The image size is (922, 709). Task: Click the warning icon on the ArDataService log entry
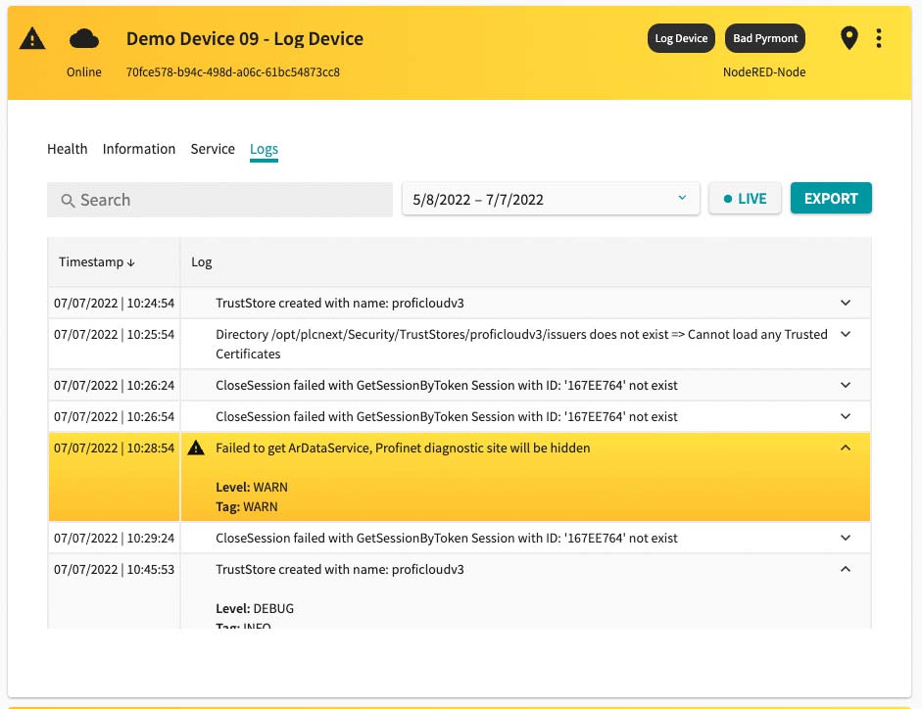pyautogui.click(x=196, y=447)
